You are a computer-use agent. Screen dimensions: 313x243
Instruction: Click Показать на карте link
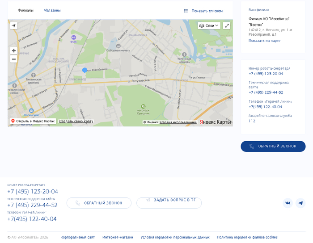[x=264, y=41]
